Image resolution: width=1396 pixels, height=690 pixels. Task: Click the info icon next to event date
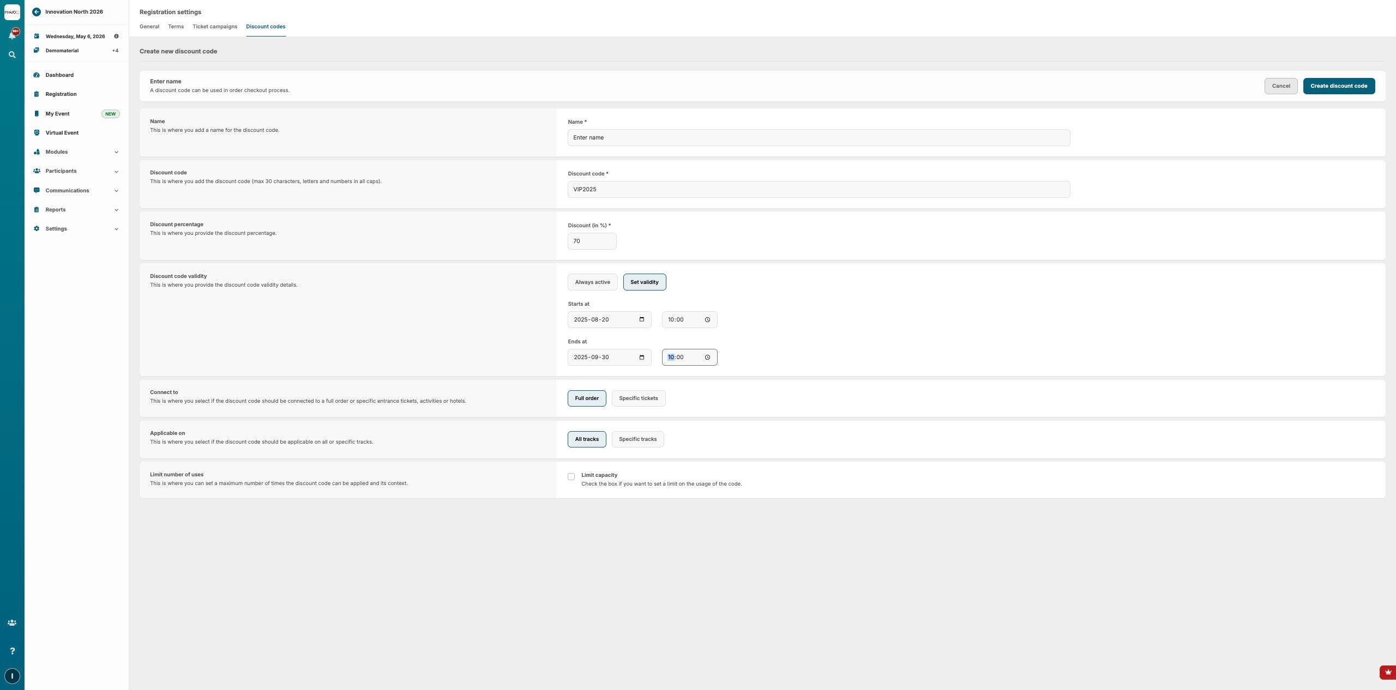pos(116,37)
